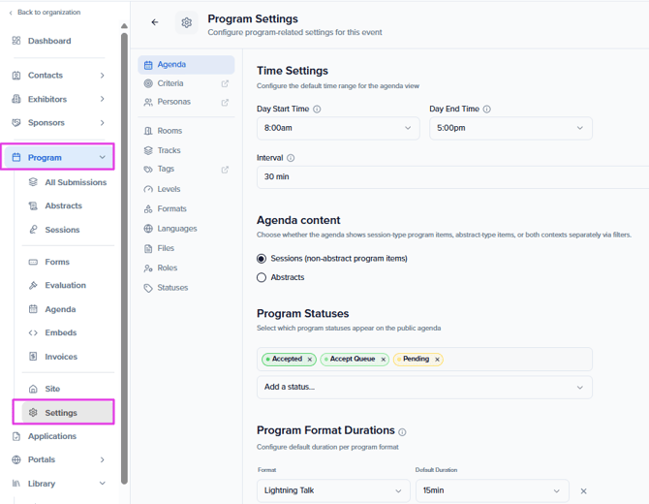The width and height of the screenshot is (649, 504).
Task: Click the info icon next to Day Start Time
Action: point(317,110)
